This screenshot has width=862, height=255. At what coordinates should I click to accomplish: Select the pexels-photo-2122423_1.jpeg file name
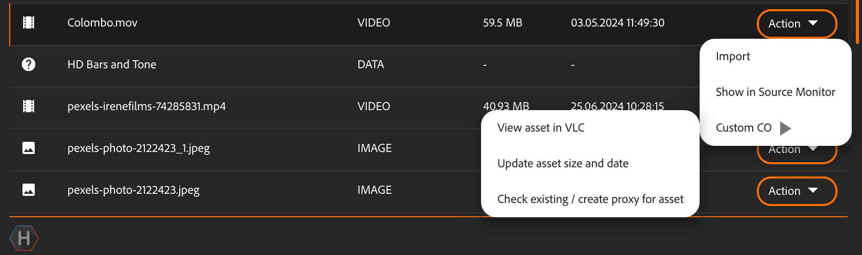138,148
